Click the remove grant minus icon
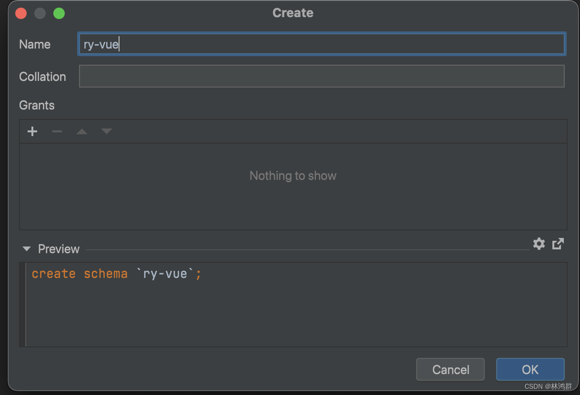 (57, 131)
